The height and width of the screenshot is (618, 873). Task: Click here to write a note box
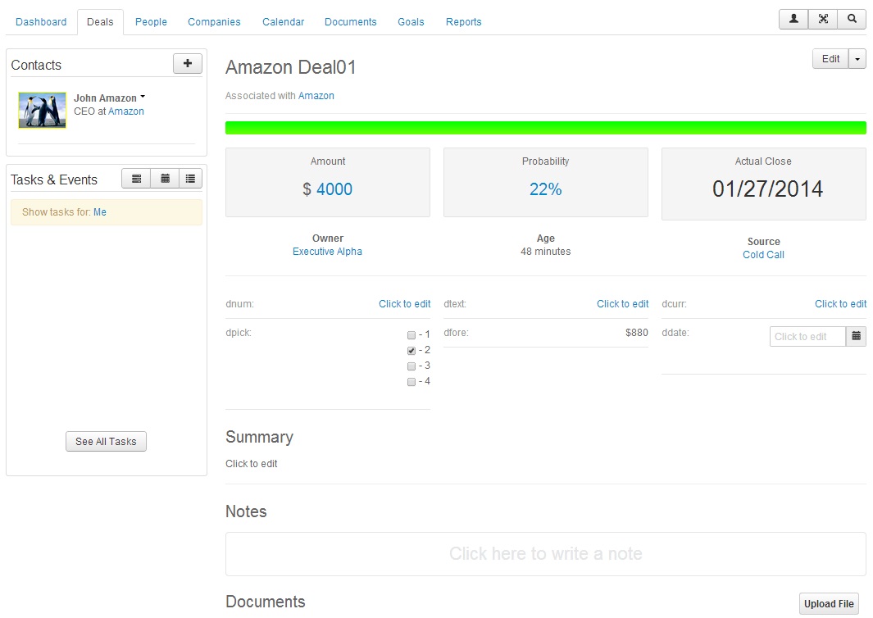546,554
